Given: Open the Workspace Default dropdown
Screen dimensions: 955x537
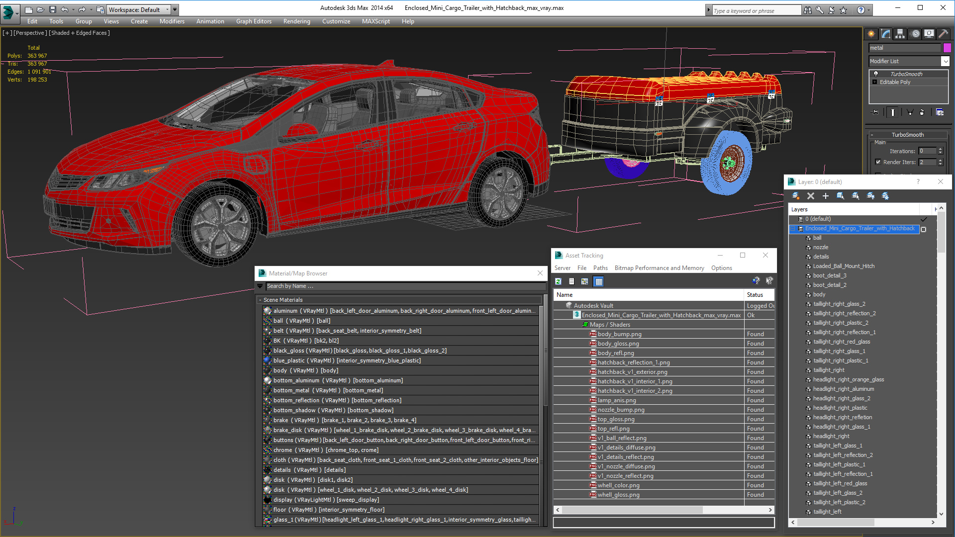Looking at the screenshot, I should click(139, 9).
